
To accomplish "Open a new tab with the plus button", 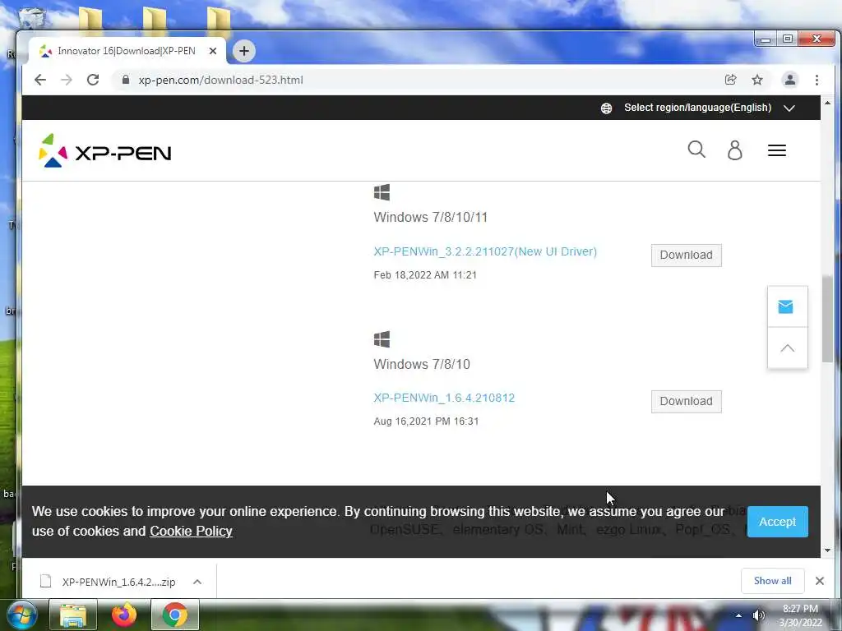I will coord(243,51).
